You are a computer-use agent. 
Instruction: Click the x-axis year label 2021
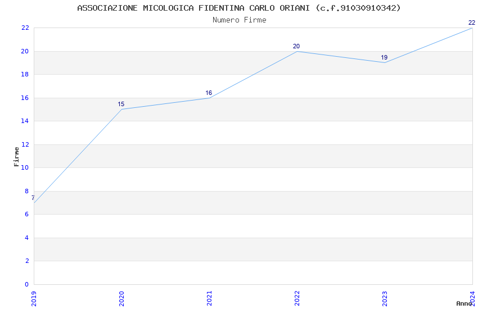pos(209,299)
